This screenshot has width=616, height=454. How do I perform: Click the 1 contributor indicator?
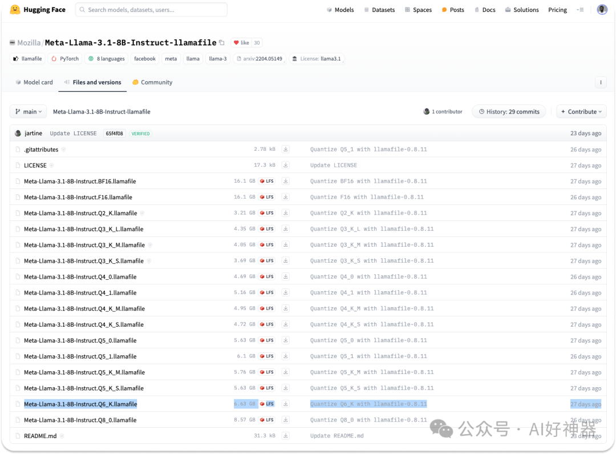(x=443, y=112)
